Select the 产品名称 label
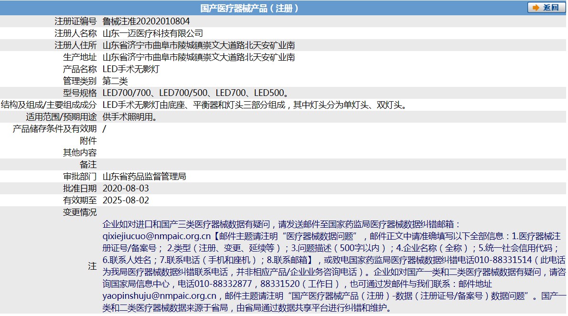This screenshot has height=316, width=568. [80, 69]
